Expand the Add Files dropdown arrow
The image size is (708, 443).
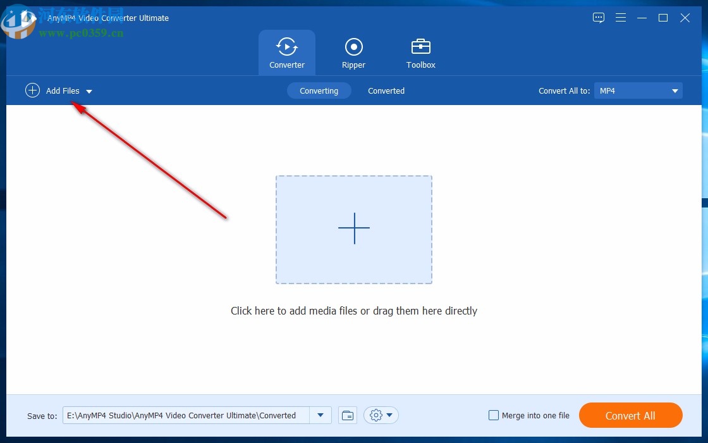[89, 91]
